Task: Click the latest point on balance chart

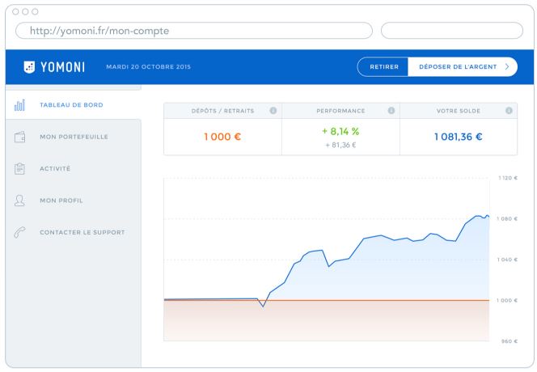Action: [488, 216]
